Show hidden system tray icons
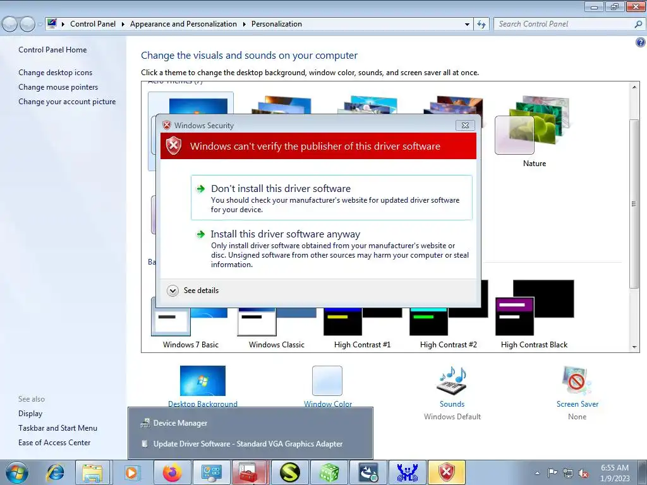This screenshot has height=485, width=647. coord(537,473)
